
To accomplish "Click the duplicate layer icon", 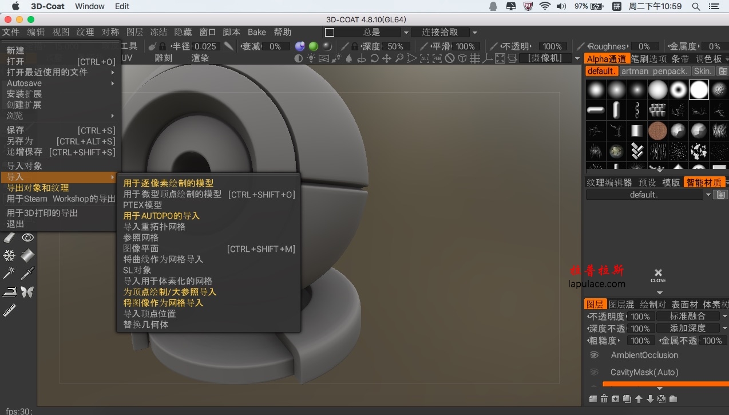I will pos(627,399).
